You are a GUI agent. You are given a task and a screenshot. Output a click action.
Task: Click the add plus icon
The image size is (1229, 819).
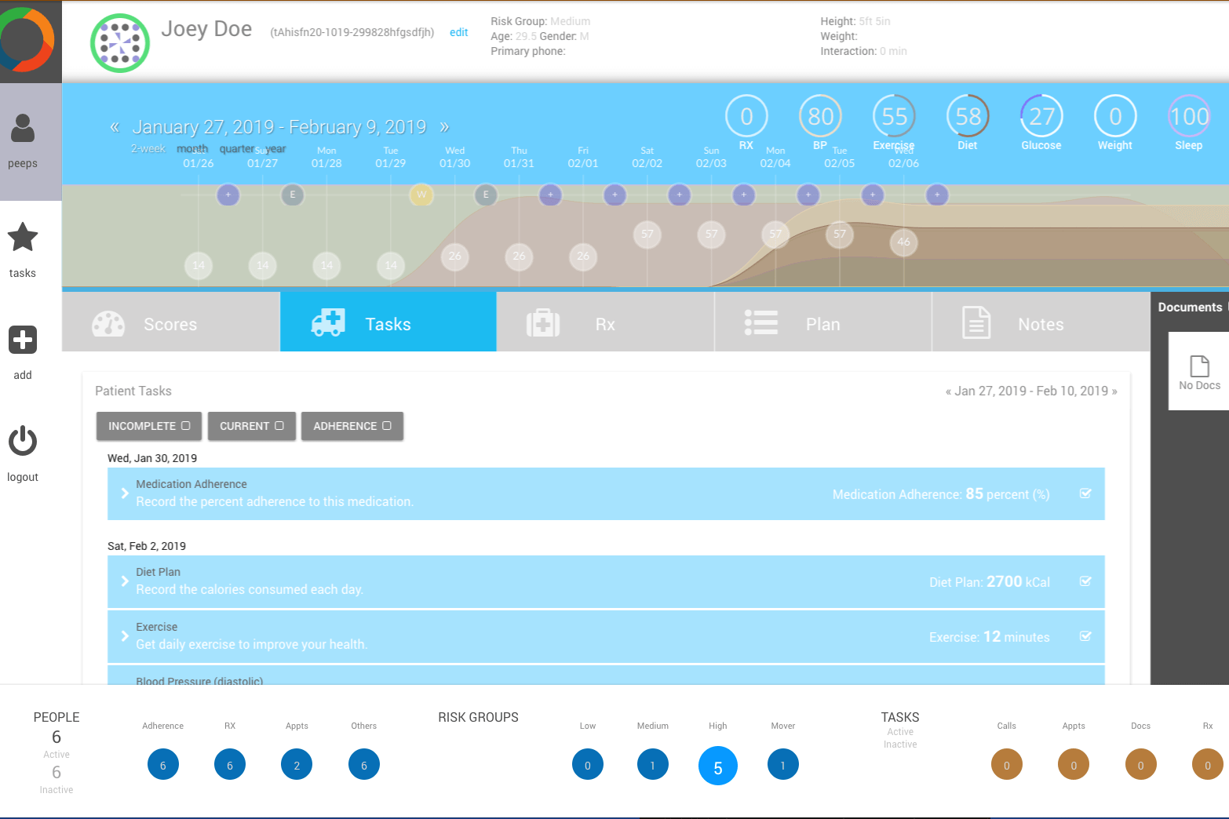coord(23,340)
